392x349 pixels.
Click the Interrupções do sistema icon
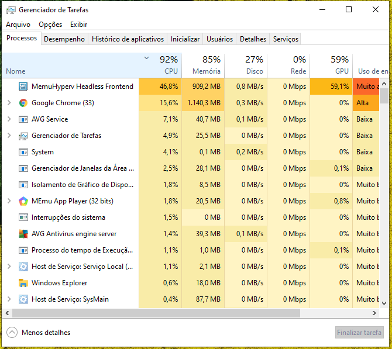pyautogui.click(x=23, y=217)
